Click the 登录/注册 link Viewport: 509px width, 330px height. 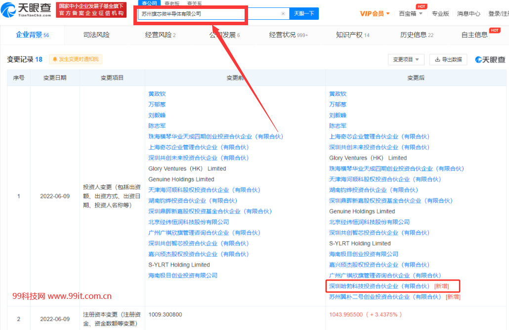click(x=499, y=14)
